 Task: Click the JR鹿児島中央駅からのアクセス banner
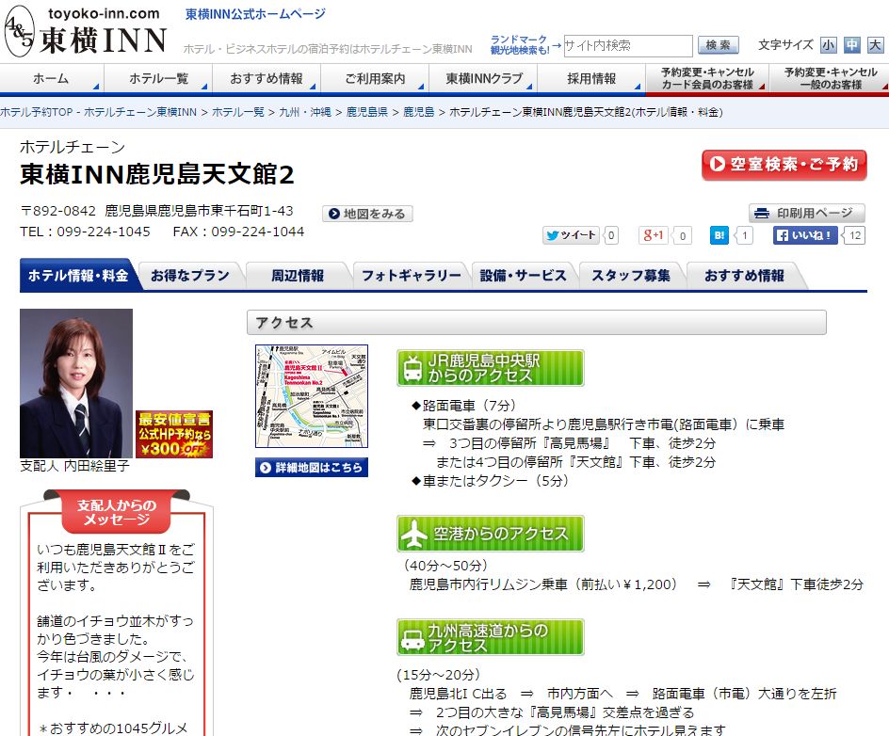[x=491, y=368]
